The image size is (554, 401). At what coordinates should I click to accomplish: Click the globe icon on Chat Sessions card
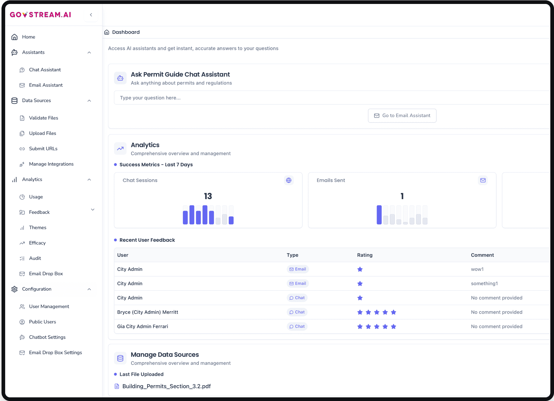click(x=288, y=180)
